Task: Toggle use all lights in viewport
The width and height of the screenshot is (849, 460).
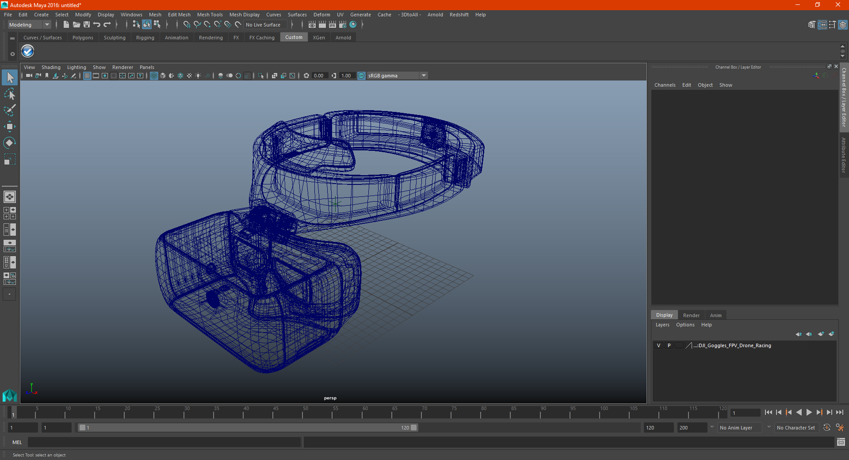Action: [198, 76]
